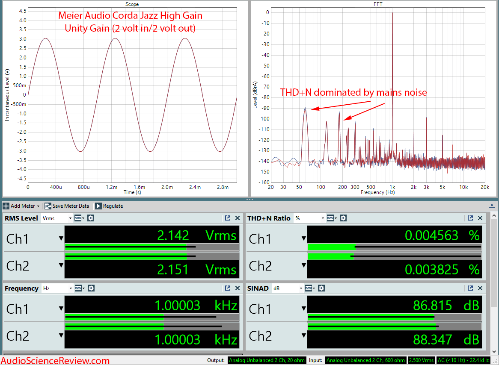Start the Regulate function
Image resolution: width=499 pixels, height=365 pixels.
tap(109, 206)
